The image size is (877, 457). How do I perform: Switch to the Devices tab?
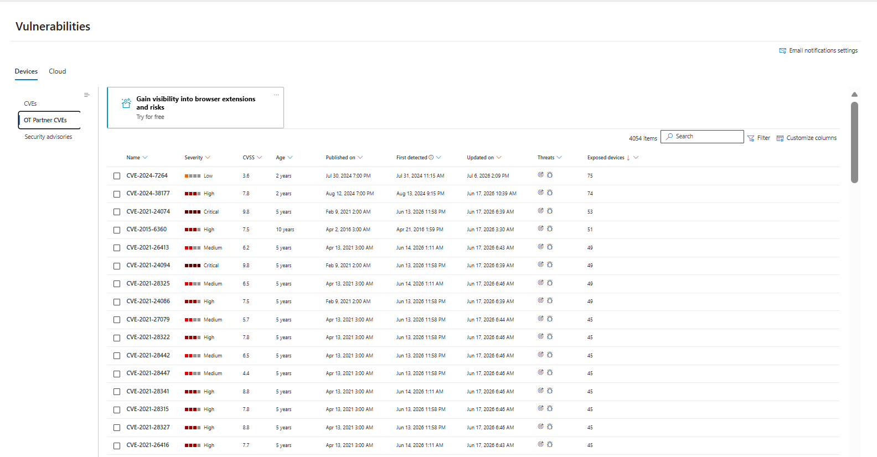click(26, 71)
